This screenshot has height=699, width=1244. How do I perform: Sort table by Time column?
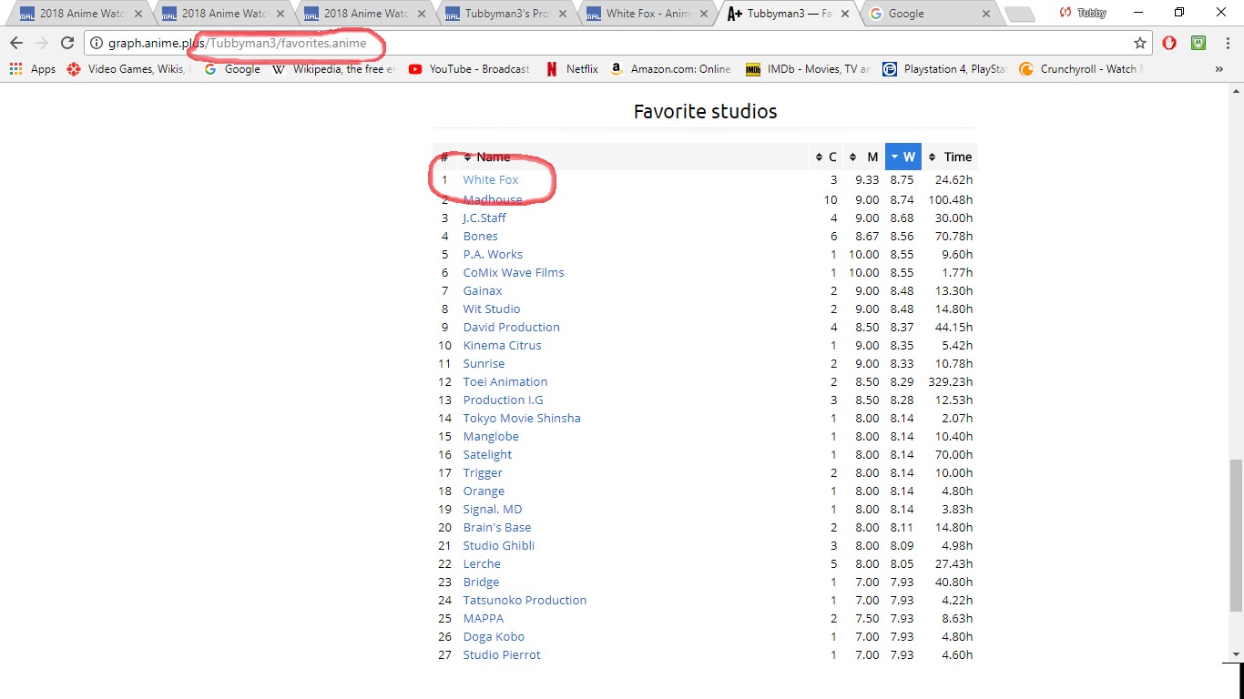950,157
